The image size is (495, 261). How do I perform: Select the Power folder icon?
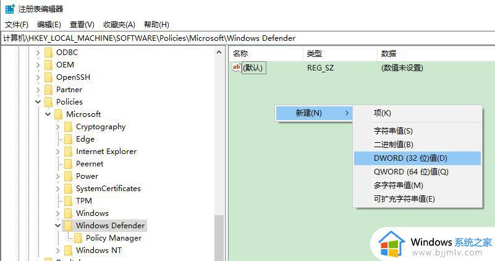click(68, 176)
